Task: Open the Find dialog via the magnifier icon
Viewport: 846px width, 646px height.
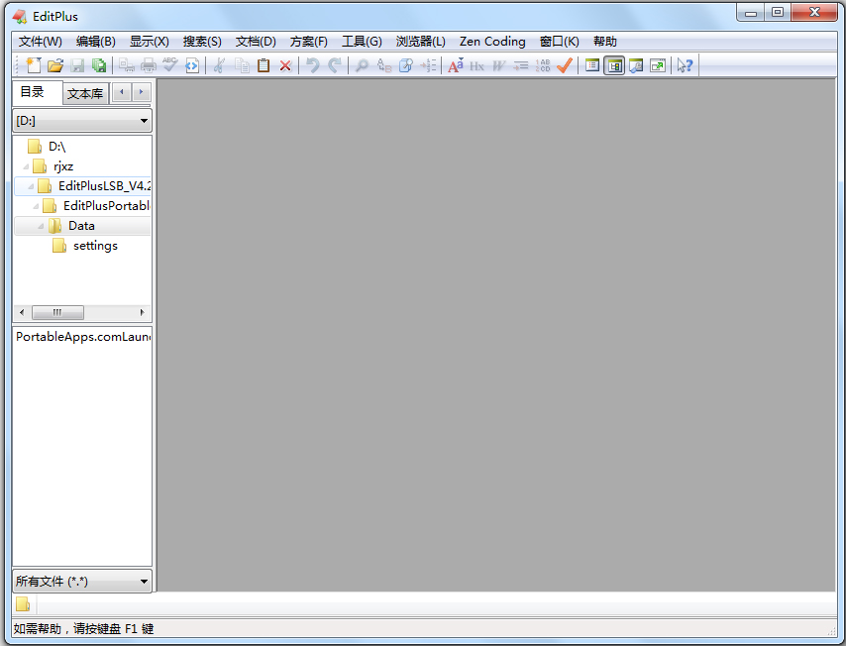Action: click(362, 65)
